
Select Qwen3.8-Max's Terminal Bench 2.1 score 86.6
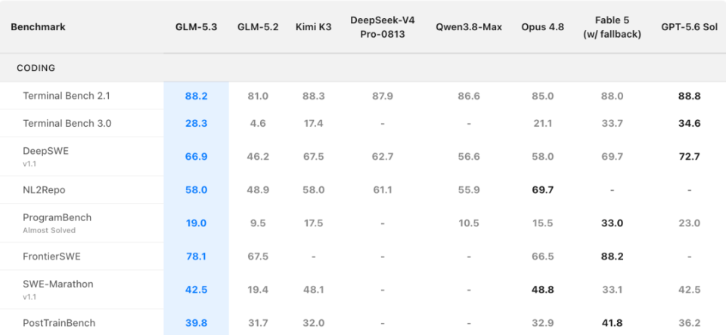pyautogui.click(x=469, y=96)
